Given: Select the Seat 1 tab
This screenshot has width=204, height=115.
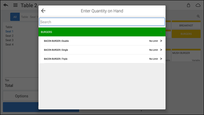Looking at the screenshot, I should [34, 17].
